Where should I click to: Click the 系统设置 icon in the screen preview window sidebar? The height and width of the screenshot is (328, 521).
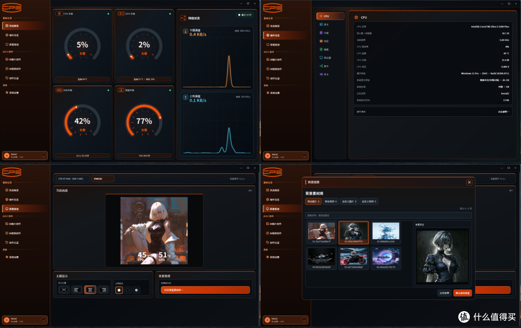tap(7, 257)
